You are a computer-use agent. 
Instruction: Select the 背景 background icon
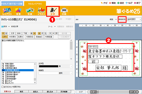tap(18, 11)
